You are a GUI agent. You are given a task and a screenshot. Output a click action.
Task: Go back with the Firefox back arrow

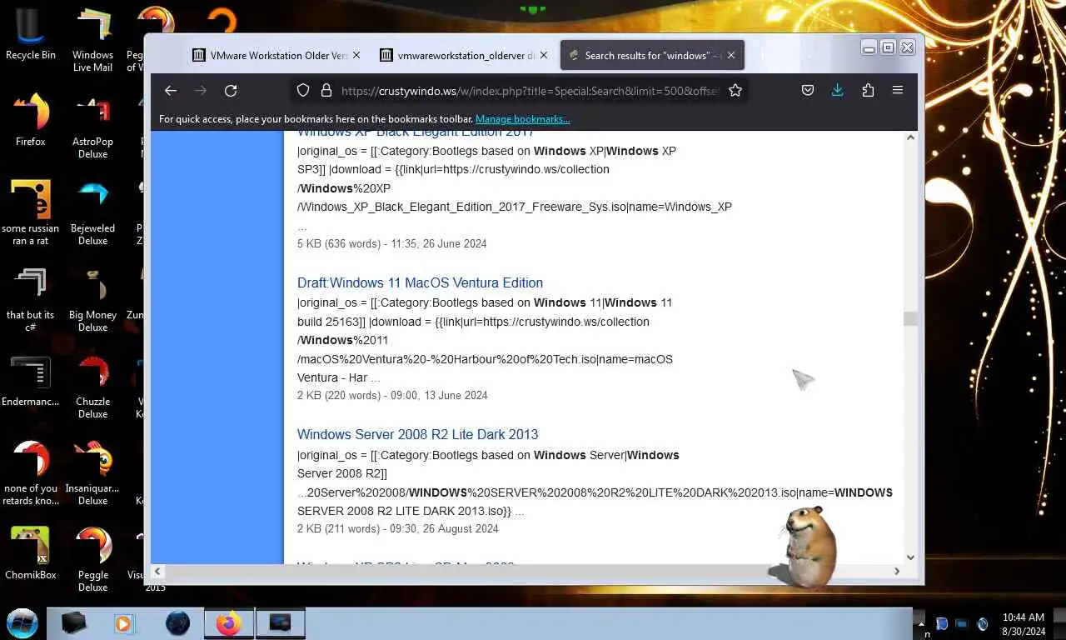tap(171, 90)
